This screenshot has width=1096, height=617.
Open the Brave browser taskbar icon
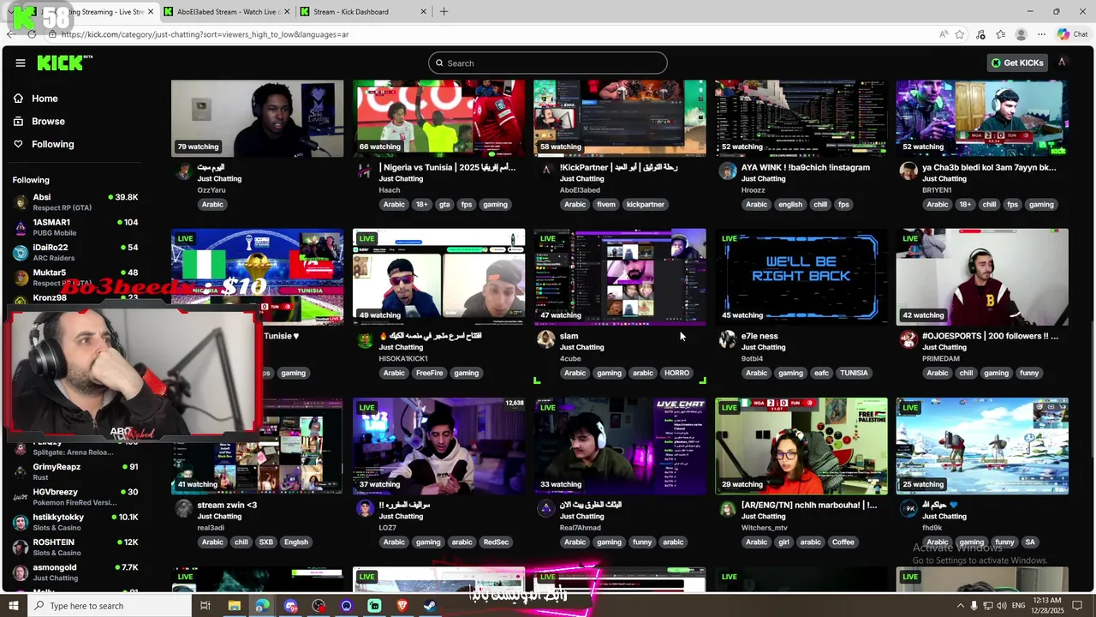pyautogui.click(x=402, y=606)
